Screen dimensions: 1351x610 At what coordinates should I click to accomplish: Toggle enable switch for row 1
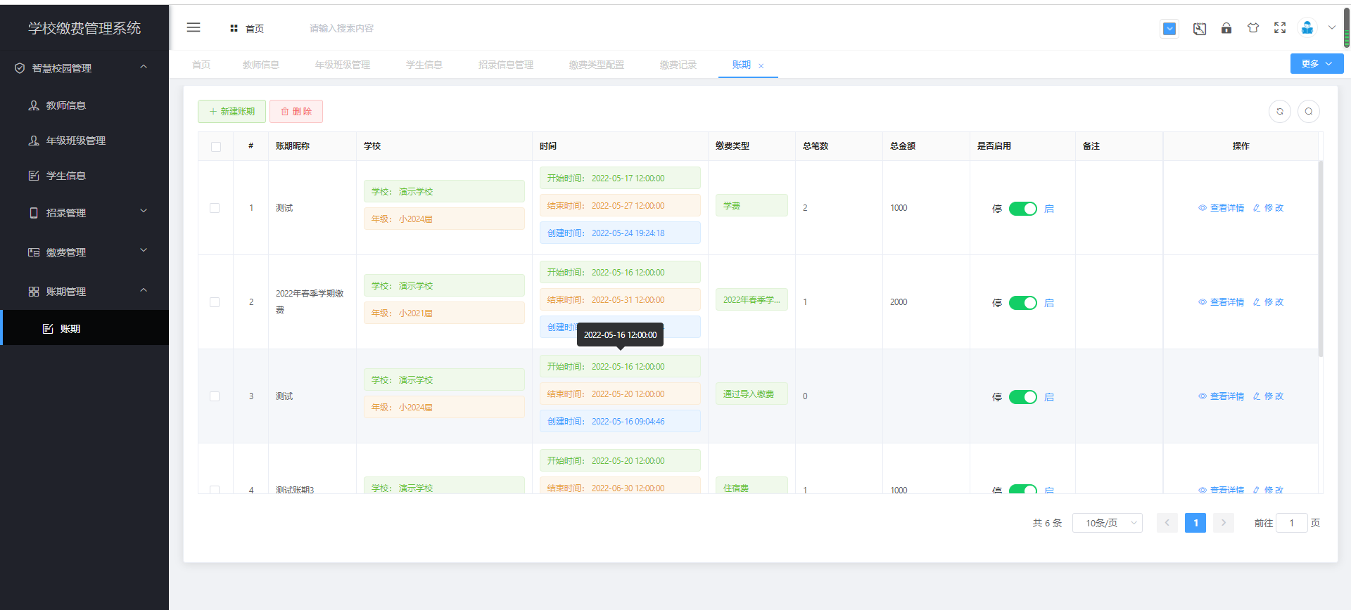click(x=1022, y=209)
